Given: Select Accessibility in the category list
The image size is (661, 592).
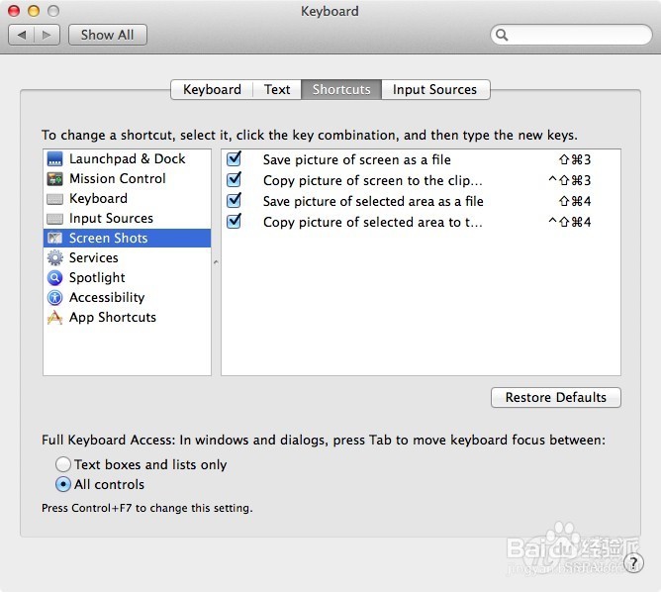Looking at the screenshot, I should tap(127, 297).
